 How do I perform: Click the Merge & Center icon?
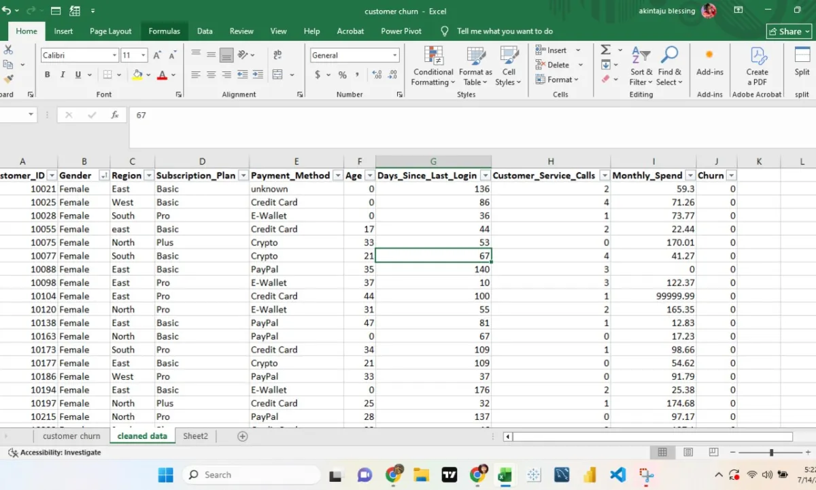point(277,75)
